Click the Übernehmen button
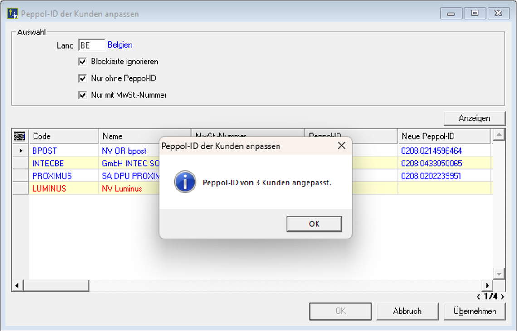This screenshot has height=331, width=517. [475, 311]
